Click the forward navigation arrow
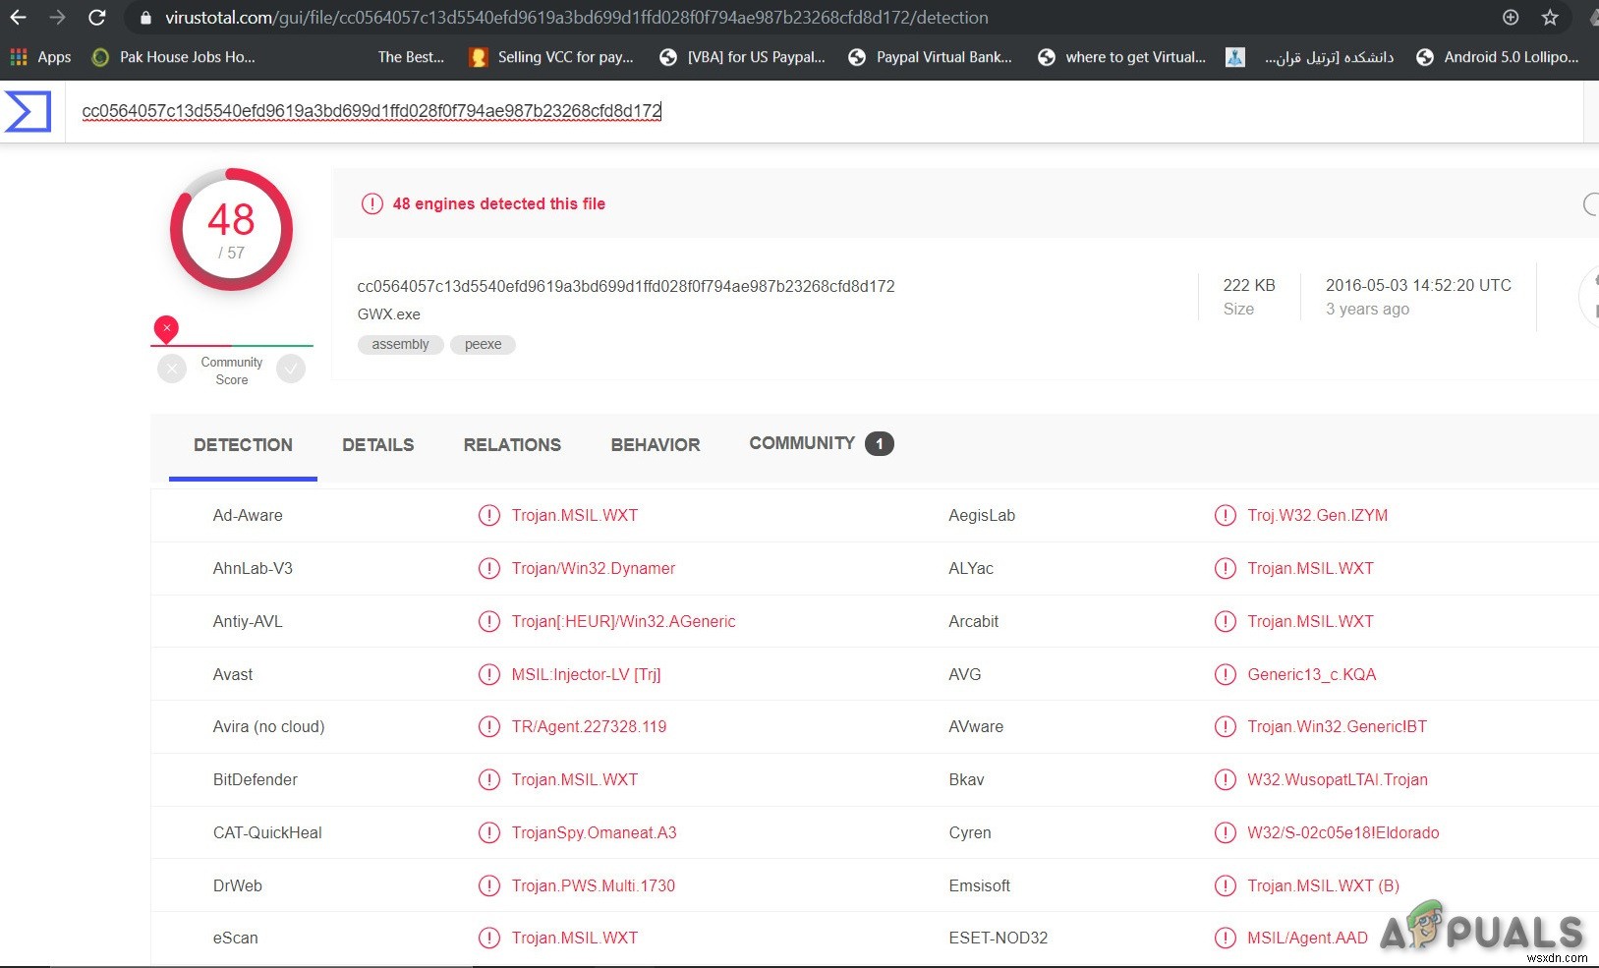The width and height of the screenshot is (1599, 968). click(58, 17)
